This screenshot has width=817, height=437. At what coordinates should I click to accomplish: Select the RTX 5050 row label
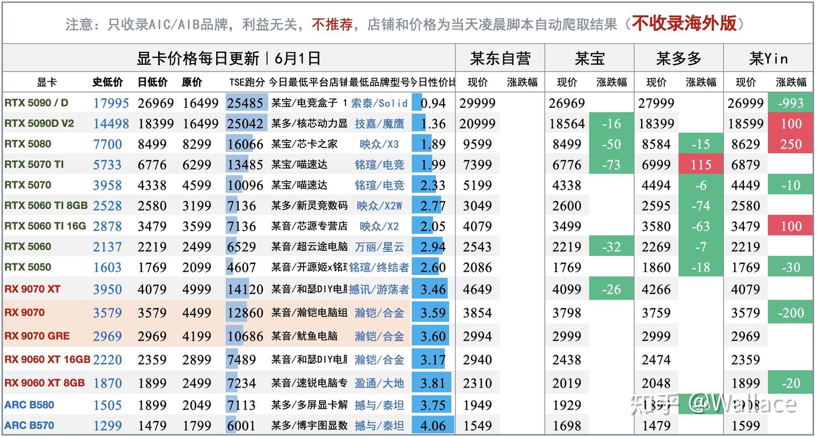(x=28, y=267)
